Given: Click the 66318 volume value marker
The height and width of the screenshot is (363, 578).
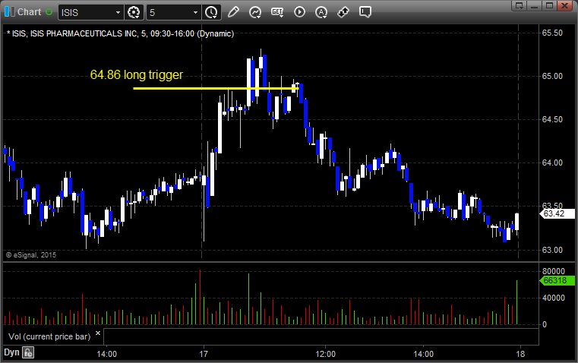Looking at the screenshot, I should pyautogui.click(x=557, y=280).
